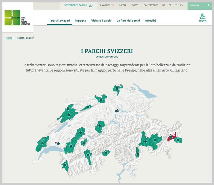Open the Media link in top bar

point(123,5)
